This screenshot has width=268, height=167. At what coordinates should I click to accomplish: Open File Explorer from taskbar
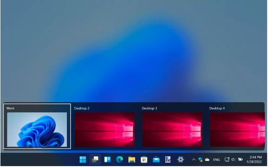point(132,159)
